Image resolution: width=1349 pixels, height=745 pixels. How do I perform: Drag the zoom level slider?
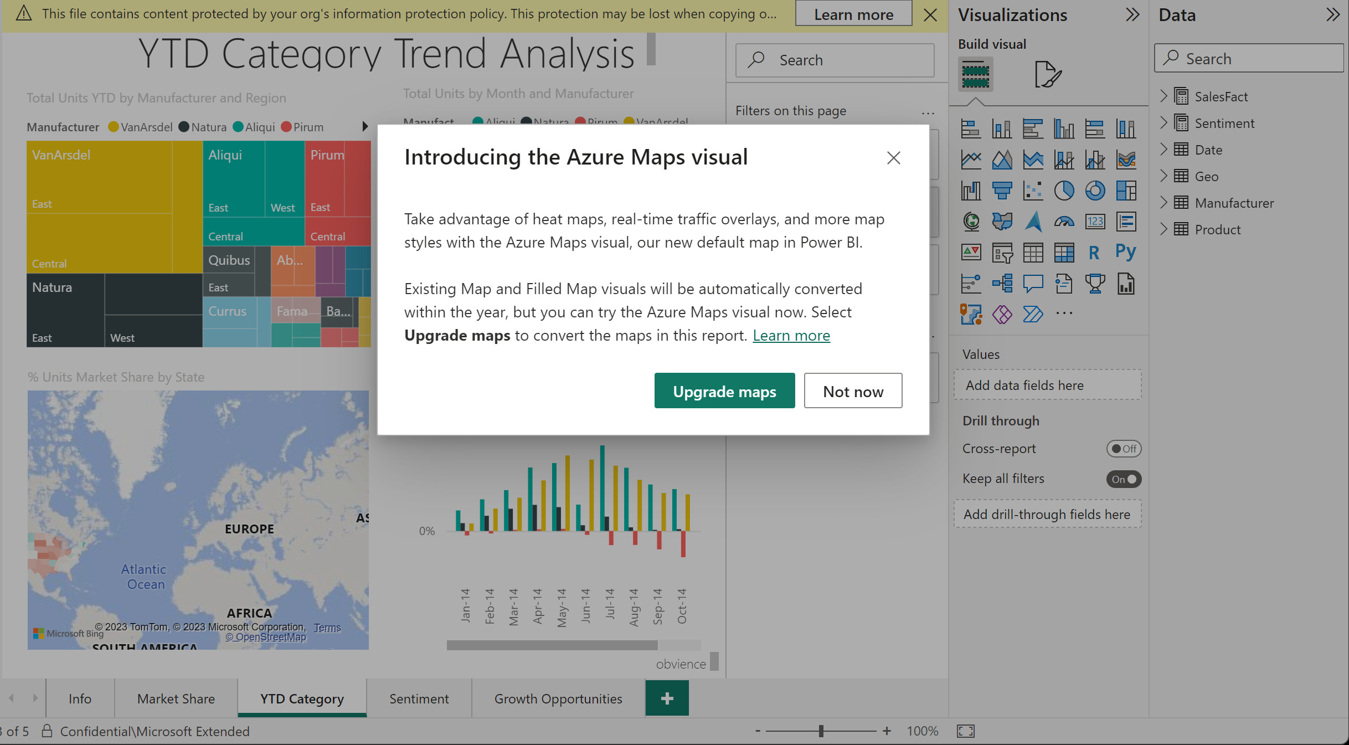click(818, 730)
